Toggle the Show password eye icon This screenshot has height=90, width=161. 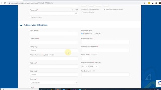click(77, 10)
